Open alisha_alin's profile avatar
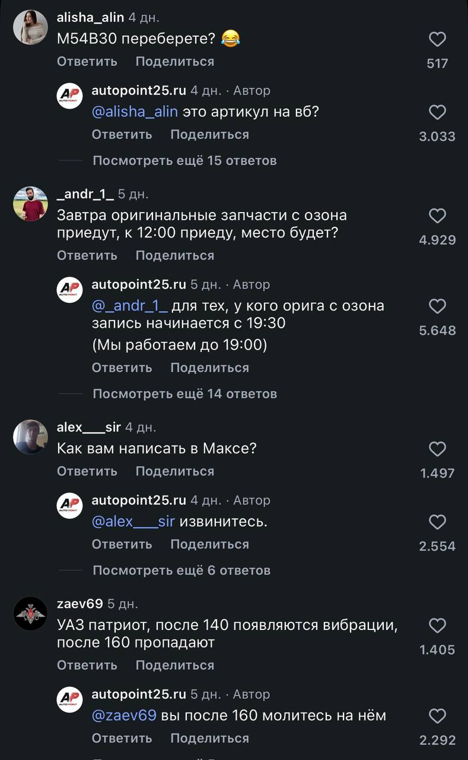 click(x=30, y=27)
